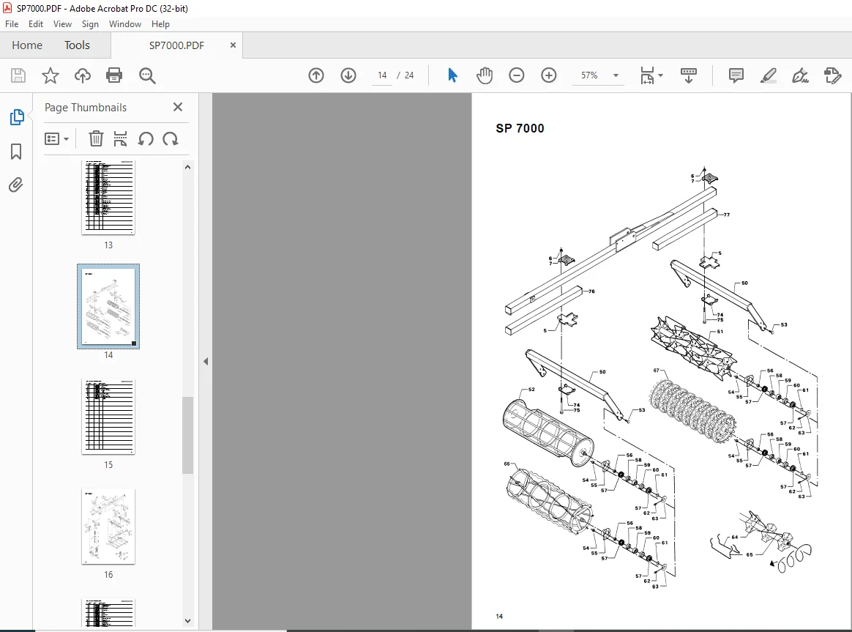Close the SP7000.PDF tab
Viewport: 852px width, 632px height.
233,45
